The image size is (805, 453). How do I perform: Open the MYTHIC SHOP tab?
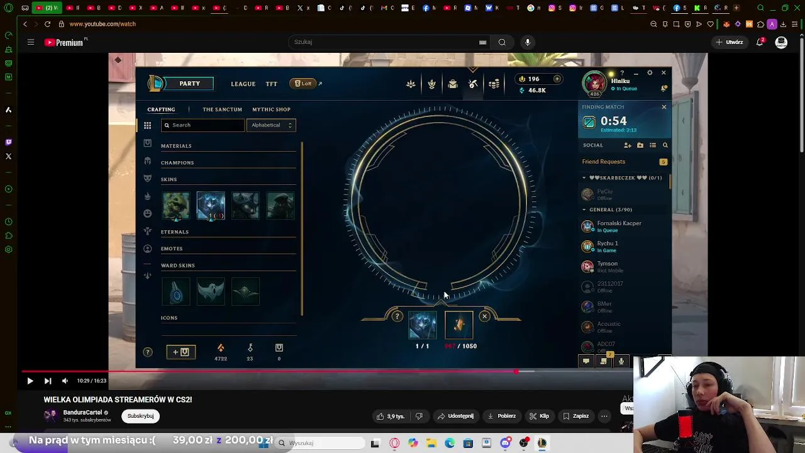[271, 109]
